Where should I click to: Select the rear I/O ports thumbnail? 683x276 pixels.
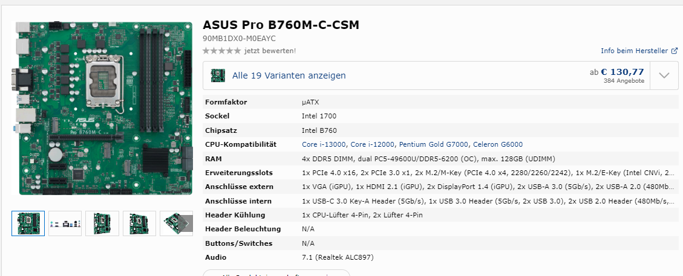(65, 223)
